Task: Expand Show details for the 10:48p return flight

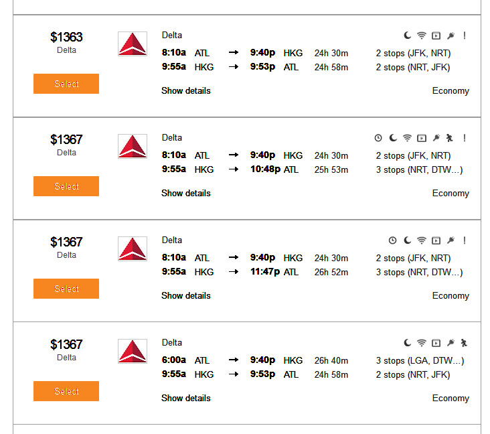Action: point(186,193)
